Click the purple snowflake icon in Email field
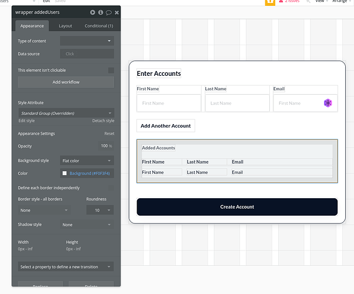The width and height of the screenshot is (354, 294). coord(328,103)
